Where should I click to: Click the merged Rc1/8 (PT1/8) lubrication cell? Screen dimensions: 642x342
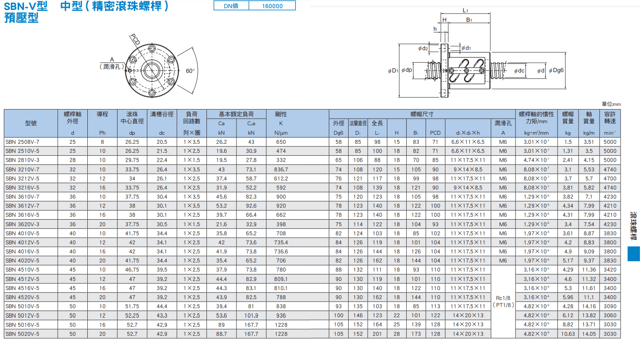click(x=503, y=302)
